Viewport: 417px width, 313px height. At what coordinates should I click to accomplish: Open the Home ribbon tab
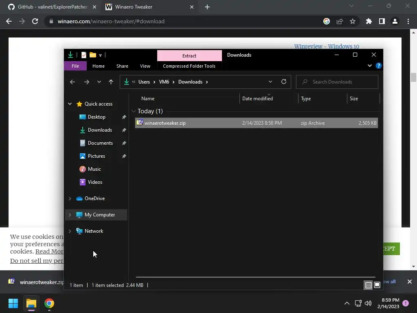click(x=99, y=66)
